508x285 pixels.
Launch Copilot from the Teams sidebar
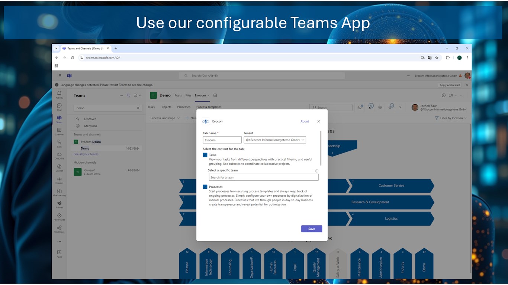(x=59, y=168)
